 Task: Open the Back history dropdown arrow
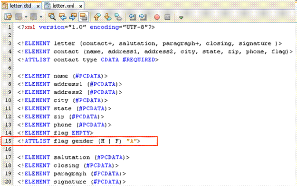26,17
